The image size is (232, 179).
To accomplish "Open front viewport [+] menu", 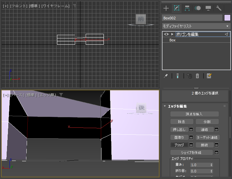I will pyautogui.click(x=6, y=6).
